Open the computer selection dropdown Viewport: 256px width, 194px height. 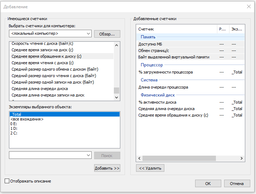88,34
